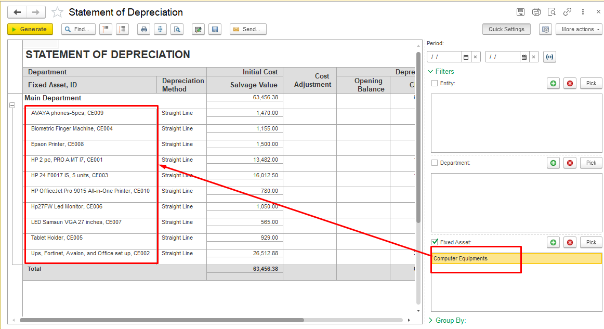
Task: Click the yellow Generate button
Action: pyautogui.click(x=30, y=30)
